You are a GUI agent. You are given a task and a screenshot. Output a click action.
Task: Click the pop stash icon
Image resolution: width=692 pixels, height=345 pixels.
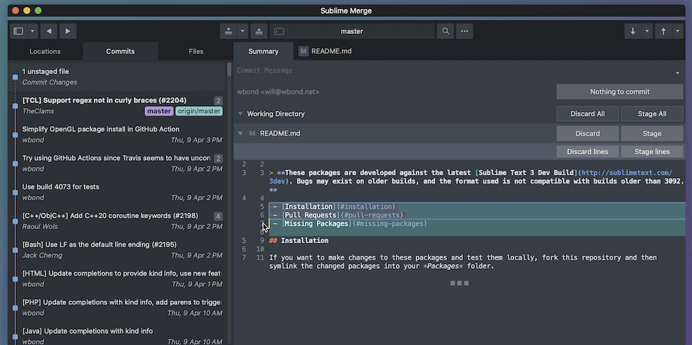[258, 31]
